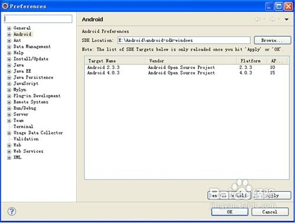Expand the Remote Systems node
Image resolution: width=296 pixels, height=223 pixels.
point(9,102)
